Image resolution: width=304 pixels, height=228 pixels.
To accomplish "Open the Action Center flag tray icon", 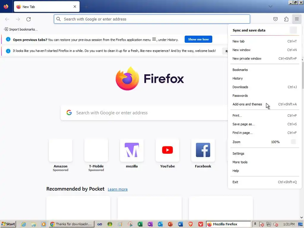I will click(x=261, y=224).
